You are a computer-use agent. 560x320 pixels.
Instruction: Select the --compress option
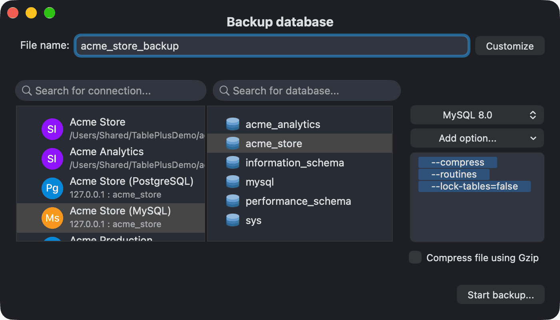458,162
